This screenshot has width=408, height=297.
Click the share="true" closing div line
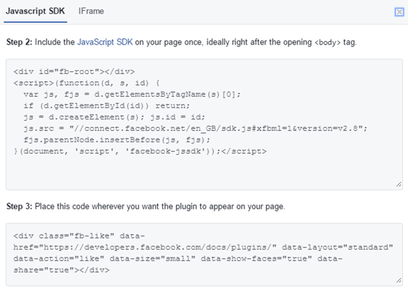[x=62, y=270]
